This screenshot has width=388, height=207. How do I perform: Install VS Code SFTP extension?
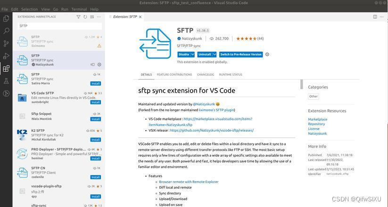[x=96, y=102]
